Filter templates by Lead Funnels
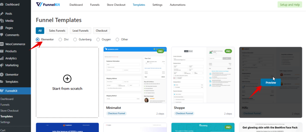 point(80,31)
